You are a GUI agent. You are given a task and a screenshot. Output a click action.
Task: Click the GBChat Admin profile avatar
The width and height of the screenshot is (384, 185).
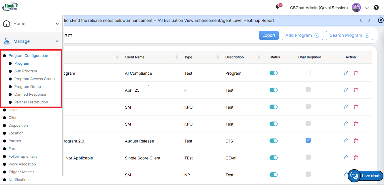click(x=356, y=8)
